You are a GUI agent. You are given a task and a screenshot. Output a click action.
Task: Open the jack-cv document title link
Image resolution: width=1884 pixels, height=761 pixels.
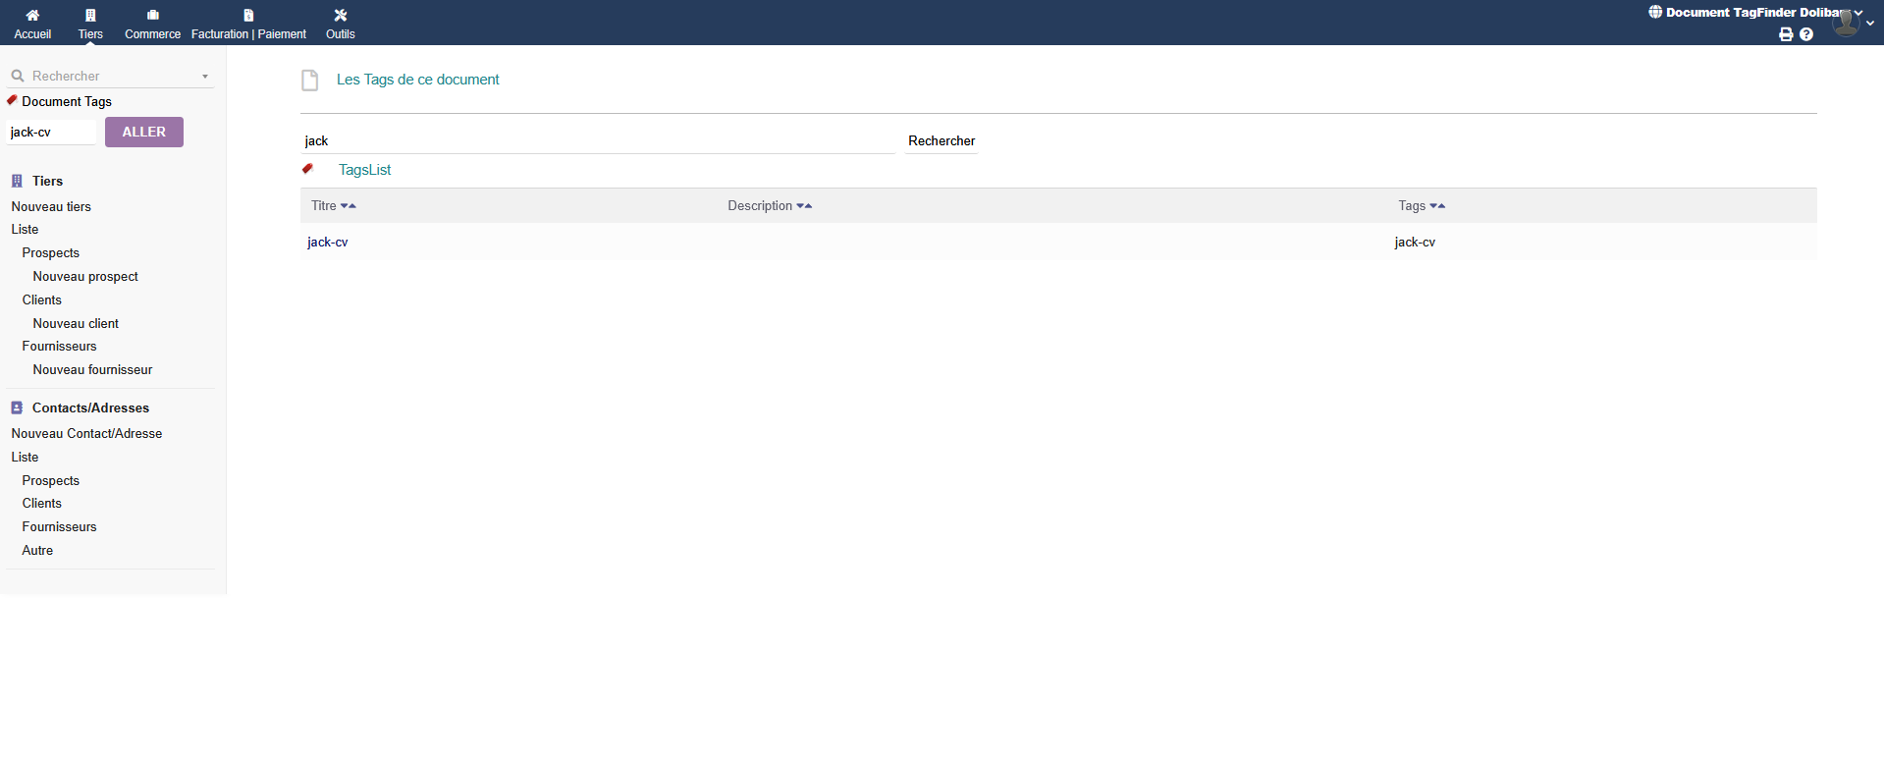pos(328,243)
